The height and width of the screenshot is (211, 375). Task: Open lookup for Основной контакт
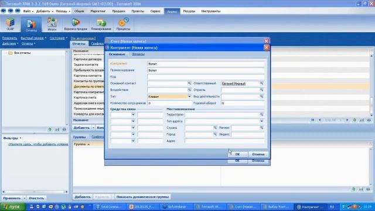coord(189,83)
